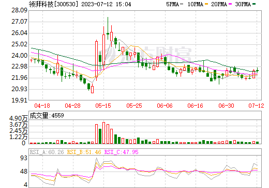Image resolution: width=269 pixels, height=188 pixels.
Task: Click the 10PMA orange legend swatch
Action: pos(206,4)
